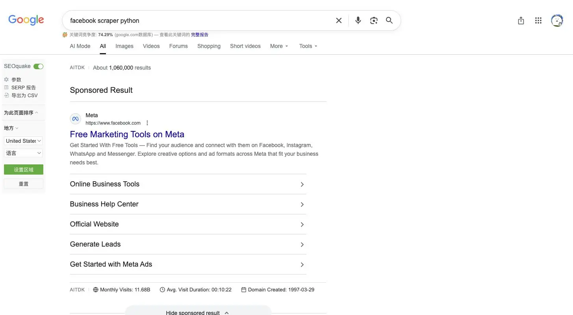Open the Online Business Tools sitelink chevron

(302, 184)
